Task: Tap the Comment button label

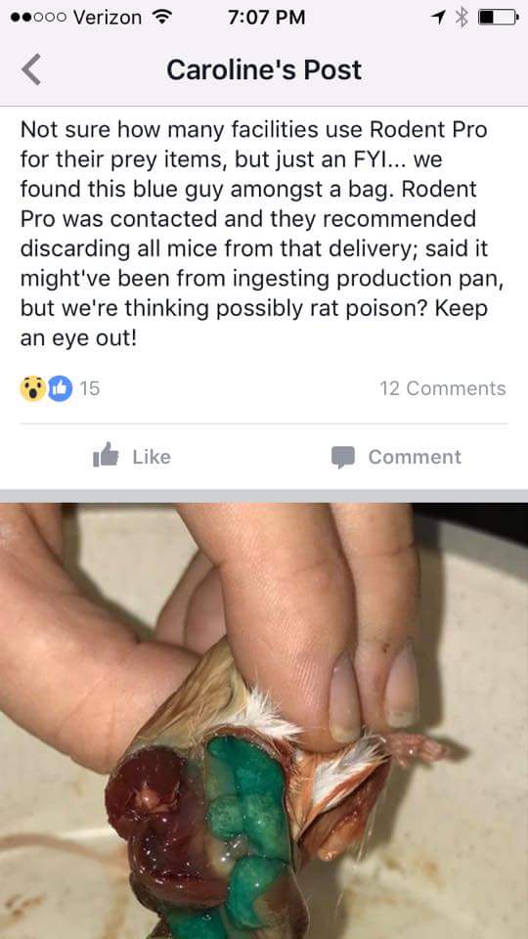Action: (415, 457)
